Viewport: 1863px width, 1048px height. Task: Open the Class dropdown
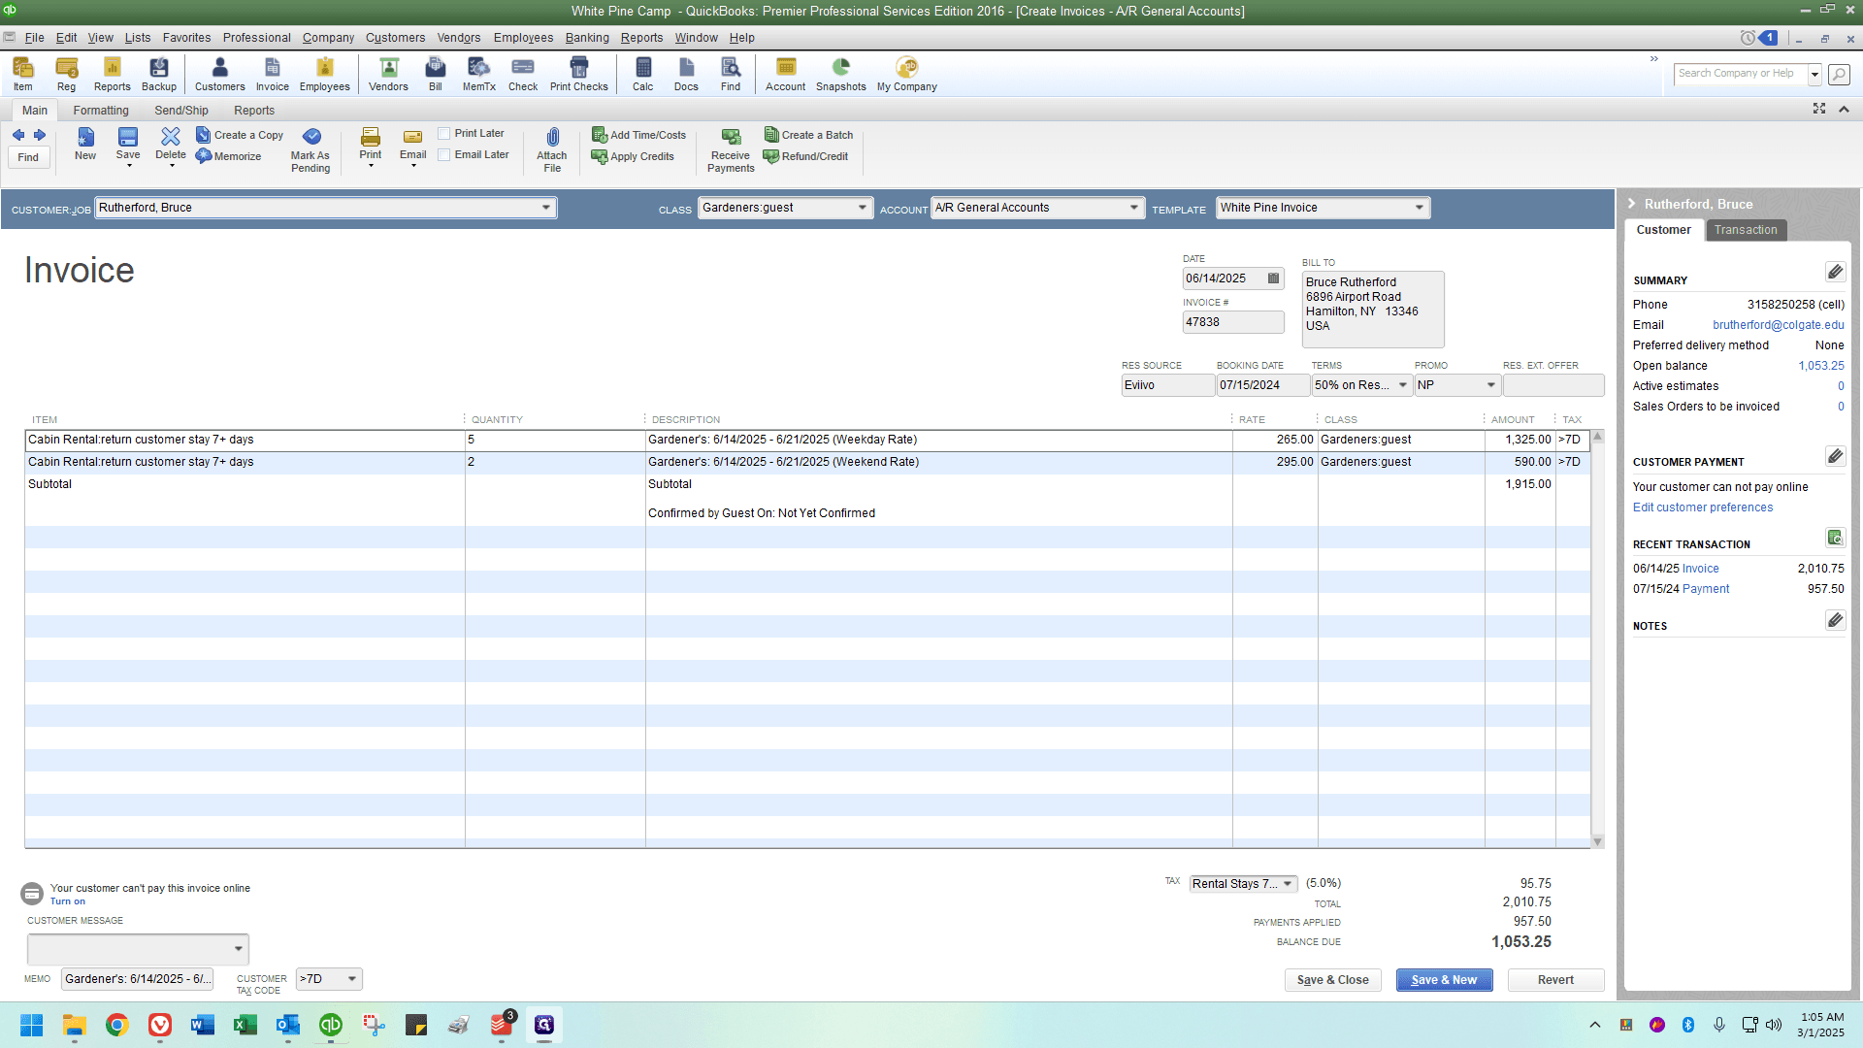tap(863, 208)
